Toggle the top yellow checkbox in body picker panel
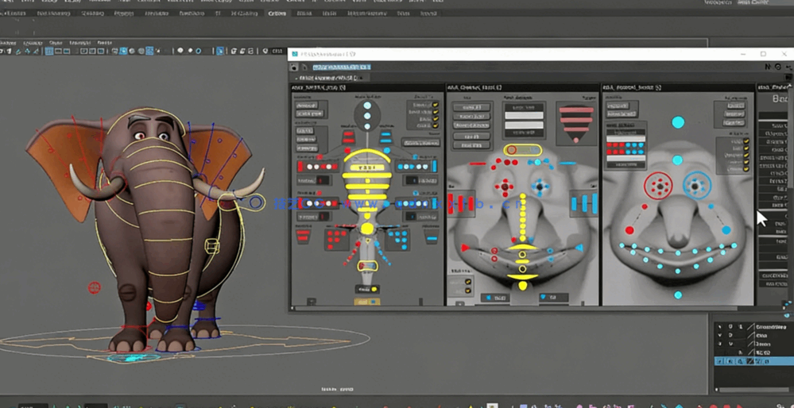Screen dimensions: 794x408 point(436,105)
